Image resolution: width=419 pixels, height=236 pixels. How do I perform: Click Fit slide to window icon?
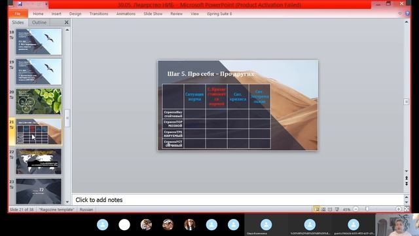(x=407, y=209)
